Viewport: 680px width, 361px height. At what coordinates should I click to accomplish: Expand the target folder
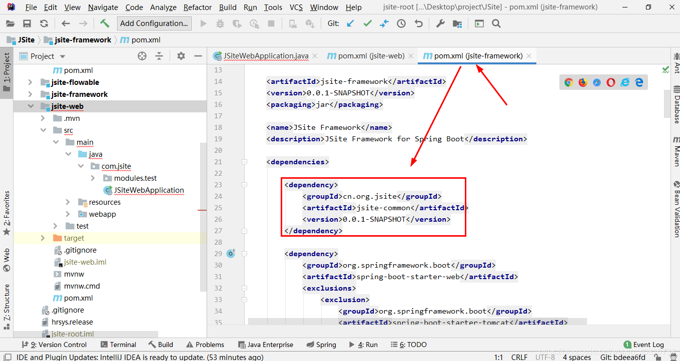pos(43,238)
